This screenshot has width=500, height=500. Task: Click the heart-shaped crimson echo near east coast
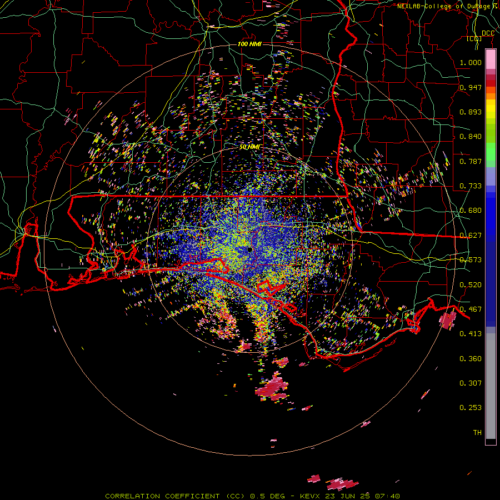pos(448,320)
